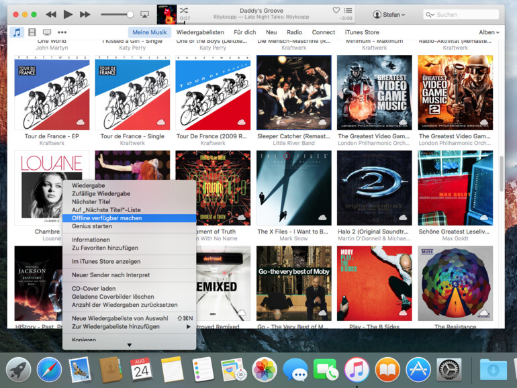This screenshot has height=388, width=517.
Task: Switch to the Radio tab
Action: point(294,32)
